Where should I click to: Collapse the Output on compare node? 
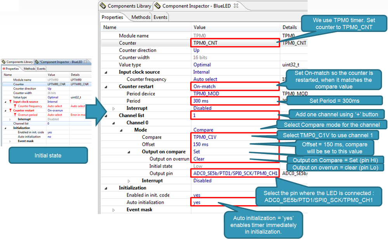click(x=129, y=152)
